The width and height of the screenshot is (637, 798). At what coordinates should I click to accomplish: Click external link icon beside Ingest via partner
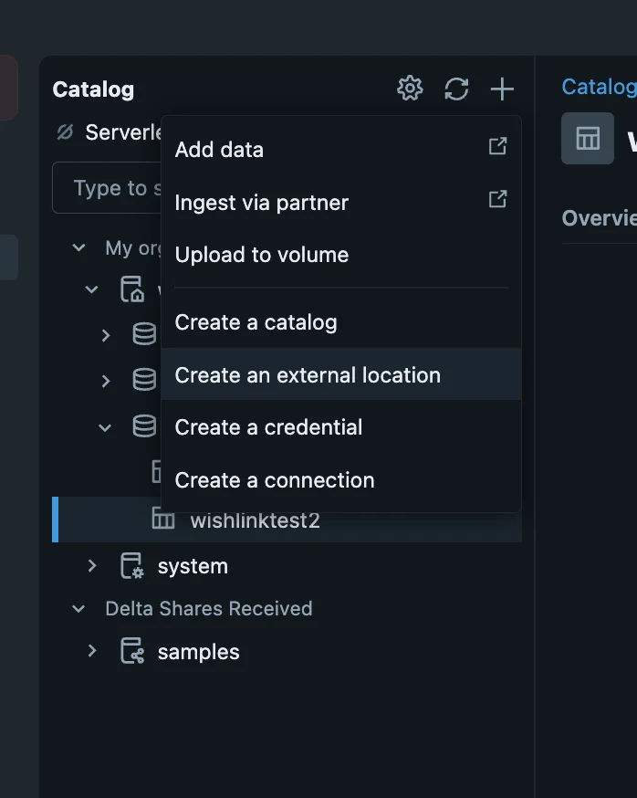click(x=497, y=199)
